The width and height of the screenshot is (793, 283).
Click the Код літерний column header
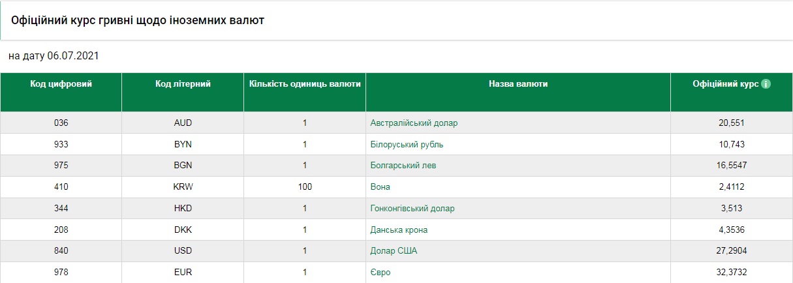click(183, 84)
